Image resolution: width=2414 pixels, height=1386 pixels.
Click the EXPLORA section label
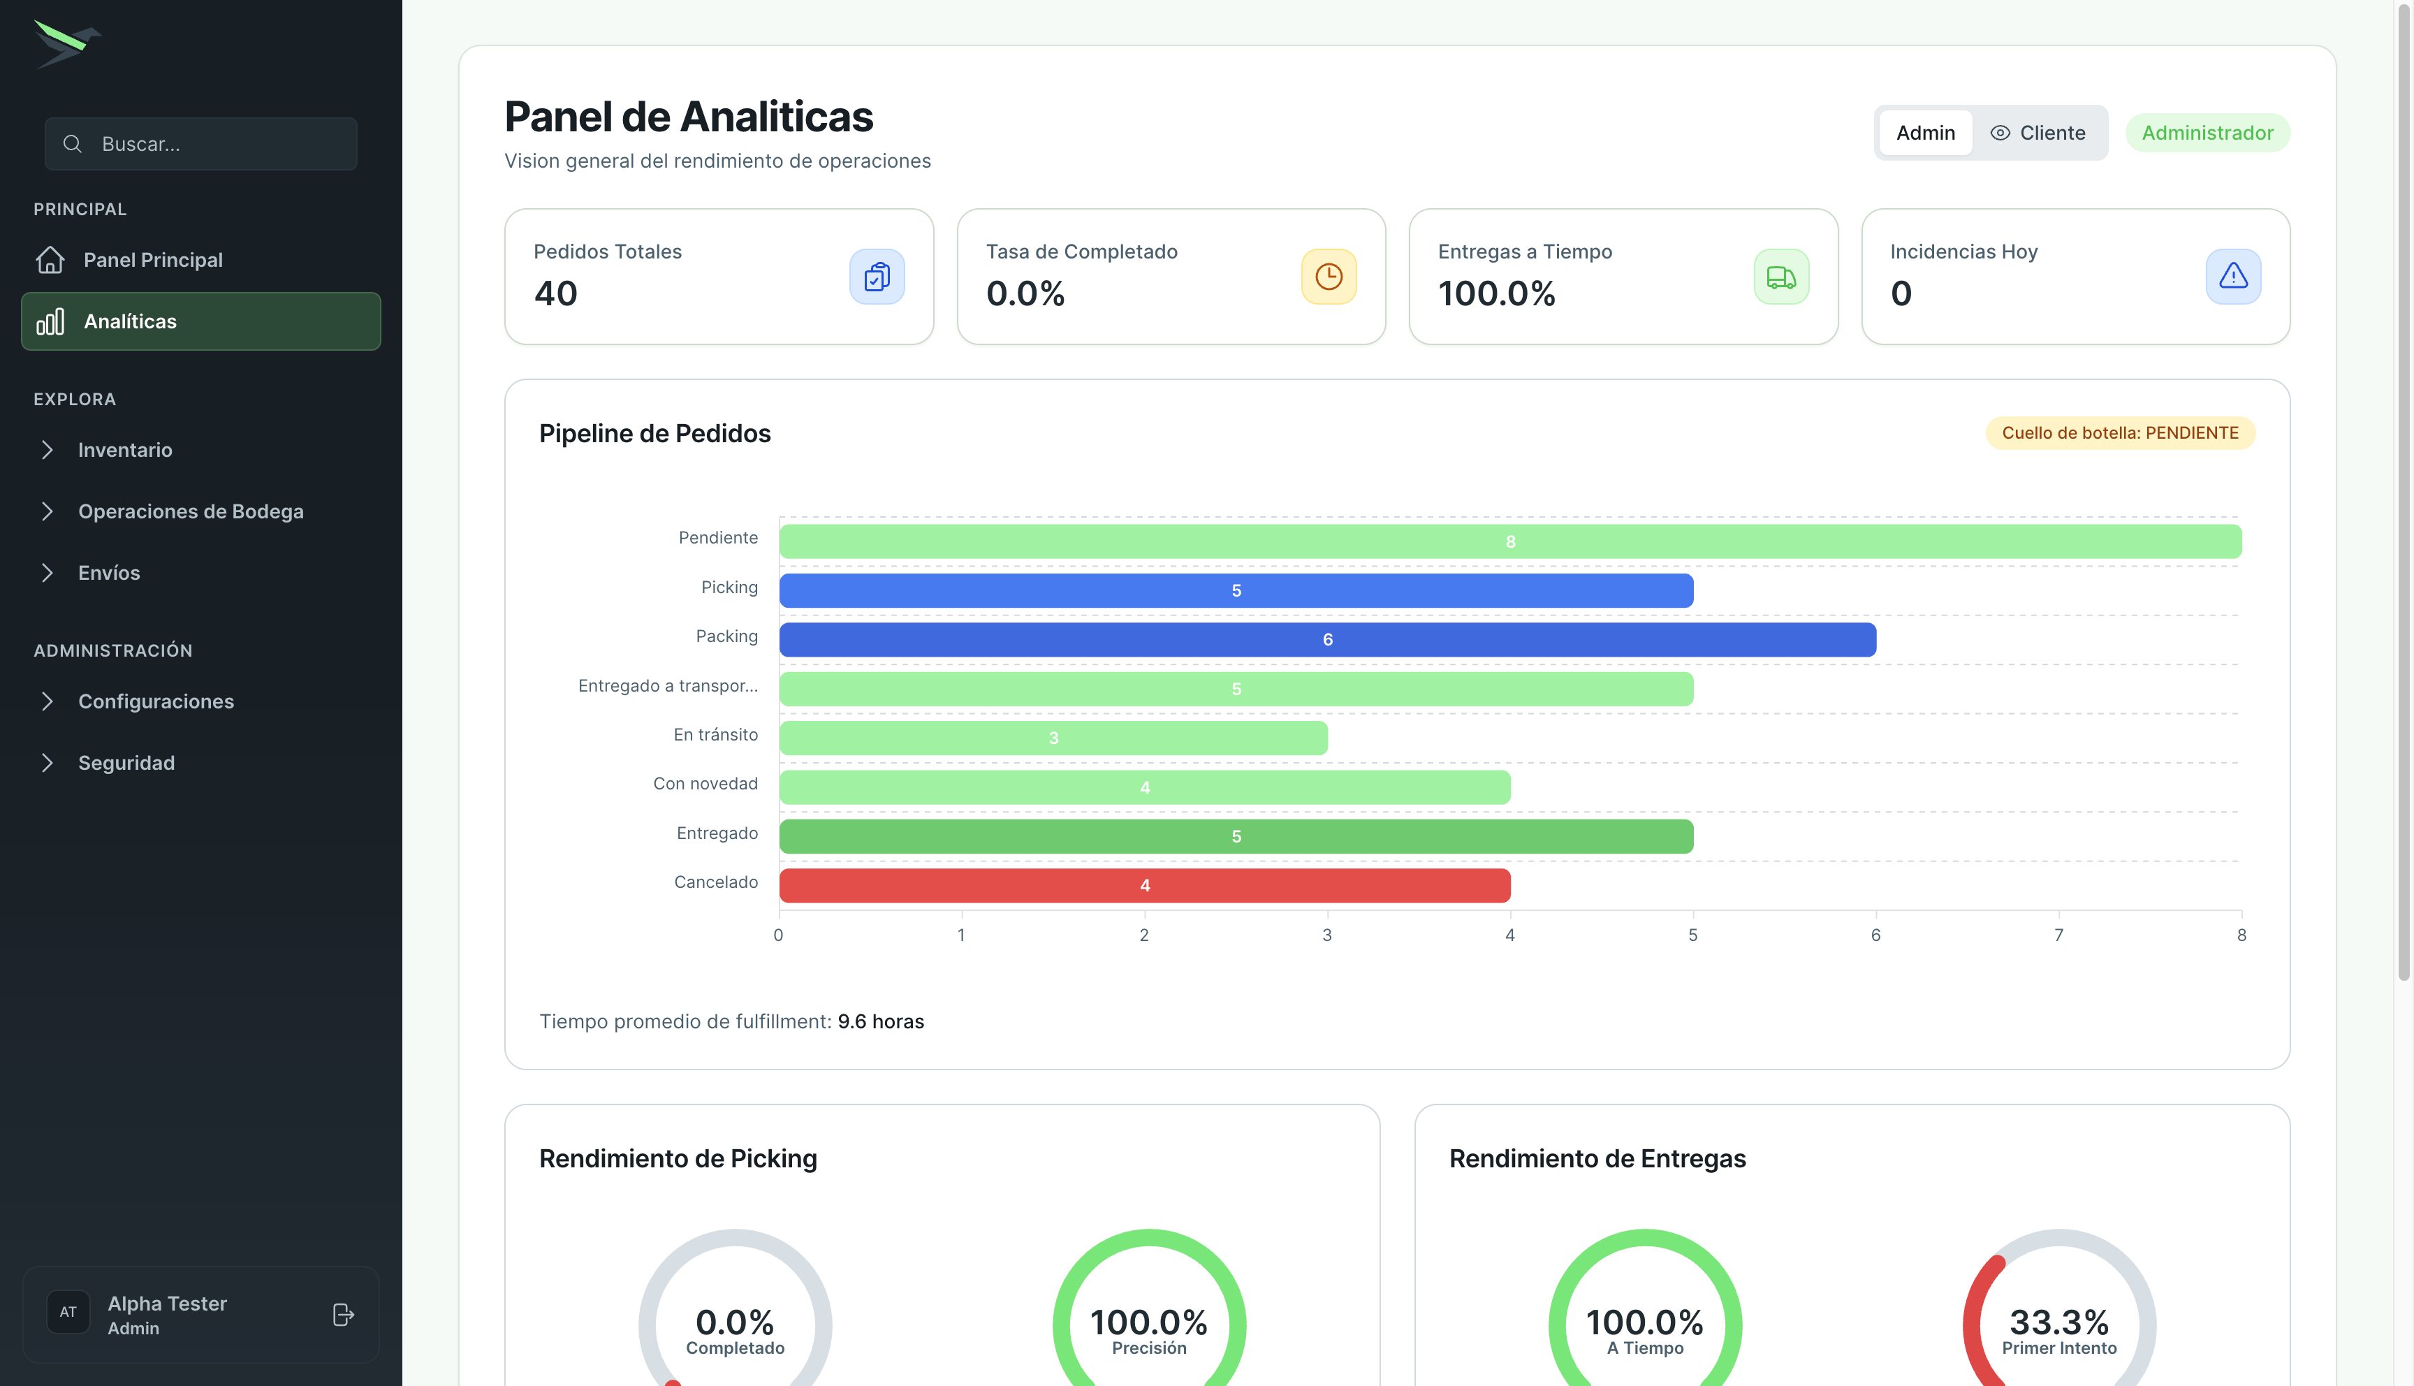pos(74,400)
